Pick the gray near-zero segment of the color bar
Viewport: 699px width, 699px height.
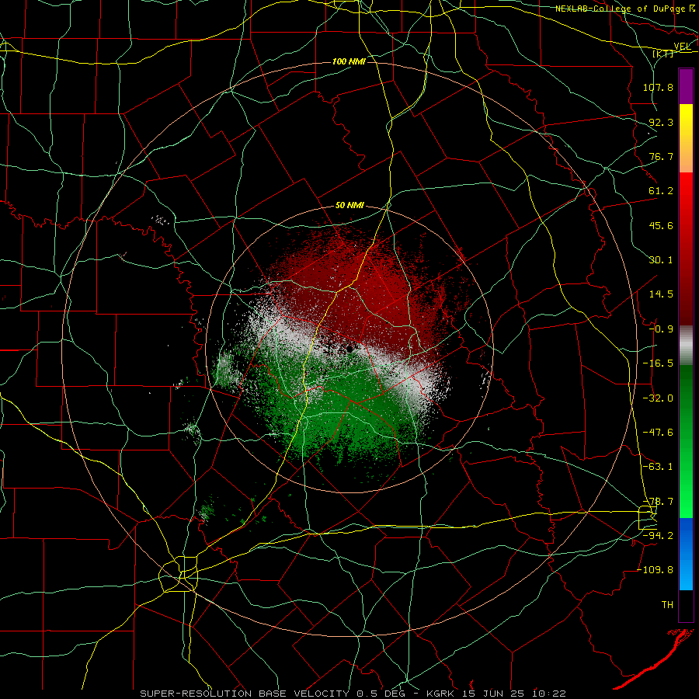tap(686, 345)
